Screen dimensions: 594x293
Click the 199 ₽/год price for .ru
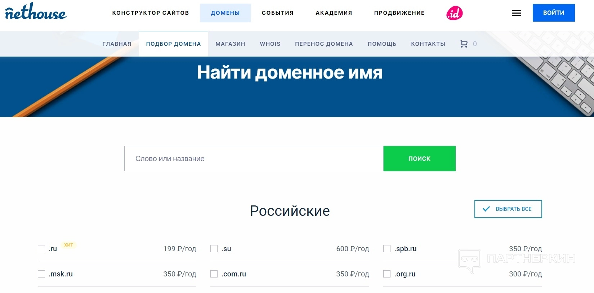[179, 249]
